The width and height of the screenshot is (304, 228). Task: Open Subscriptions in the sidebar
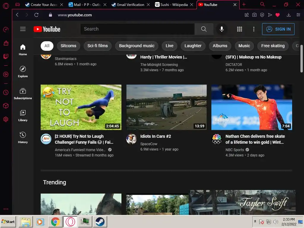(23, 94)
